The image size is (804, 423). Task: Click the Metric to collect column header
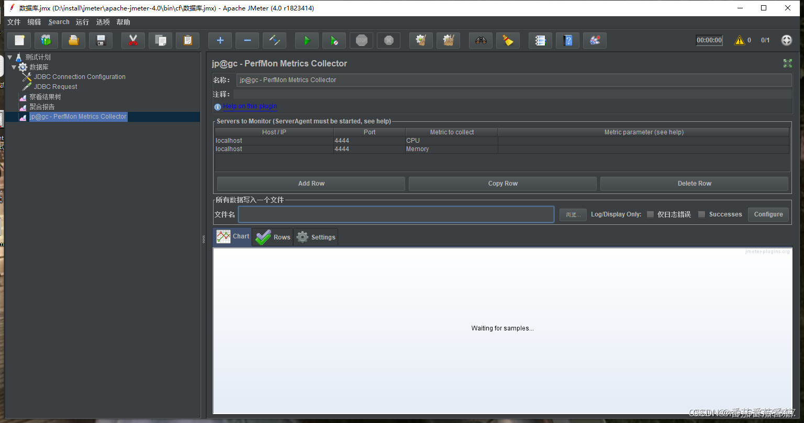click(x=452, y=132)
